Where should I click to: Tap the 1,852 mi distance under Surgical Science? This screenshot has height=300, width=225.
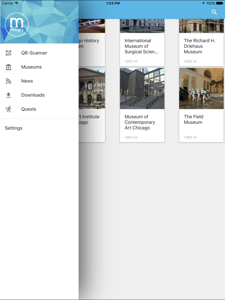(x=131, y=61)
